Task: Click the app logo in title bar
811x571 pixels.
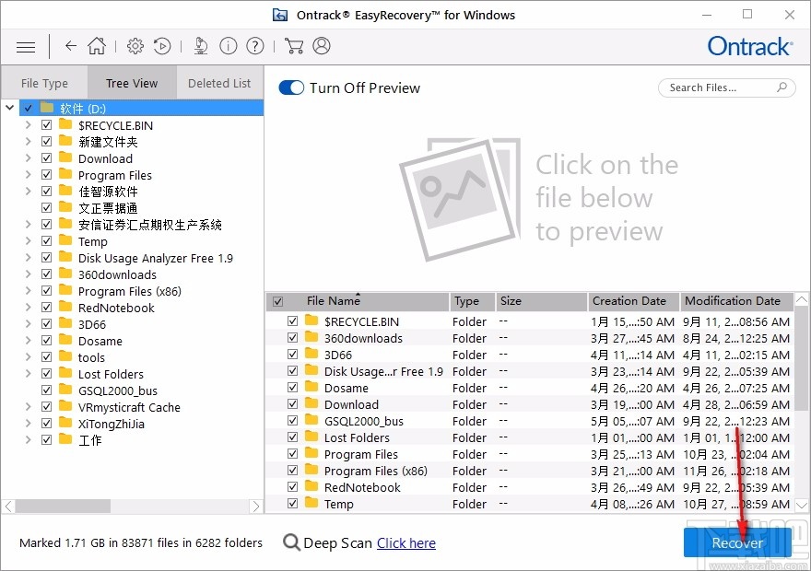Action: coord(280,15)
